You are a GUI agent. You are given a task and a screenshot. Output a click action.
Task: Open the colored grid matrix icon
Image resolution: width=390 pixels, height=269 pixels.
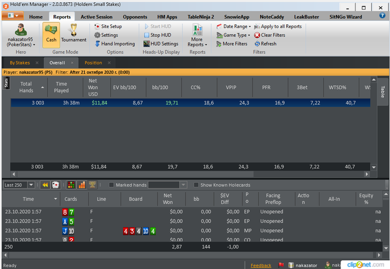click(71, 185)
